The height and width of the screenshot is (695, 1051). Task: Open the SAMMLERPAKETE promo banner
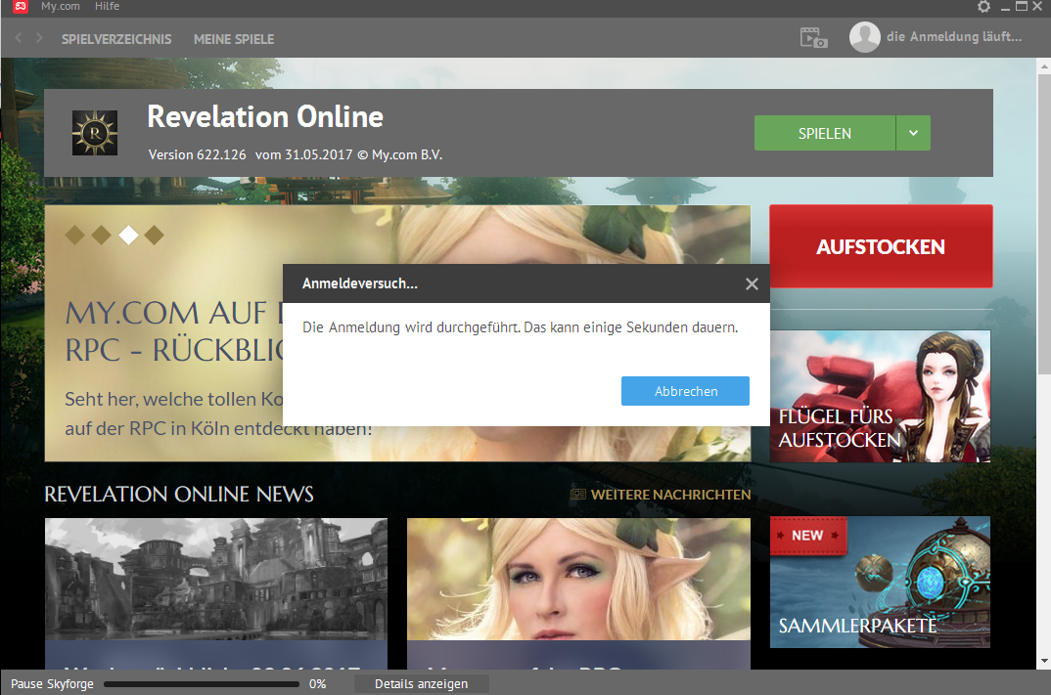pyautogui.click(x=880, y=582)
